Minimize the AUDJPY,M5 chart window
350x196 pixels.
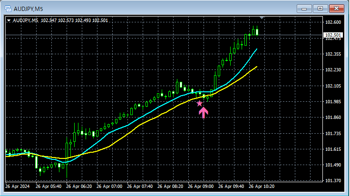coord(304,9)
